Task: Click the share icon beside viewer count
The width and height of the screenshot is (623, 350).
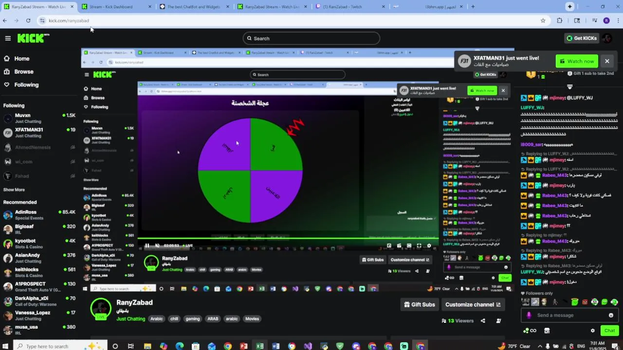Action: [x=483, y=321]
